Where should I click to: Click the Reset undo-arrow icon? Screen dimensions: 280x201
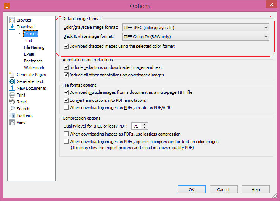12,102
